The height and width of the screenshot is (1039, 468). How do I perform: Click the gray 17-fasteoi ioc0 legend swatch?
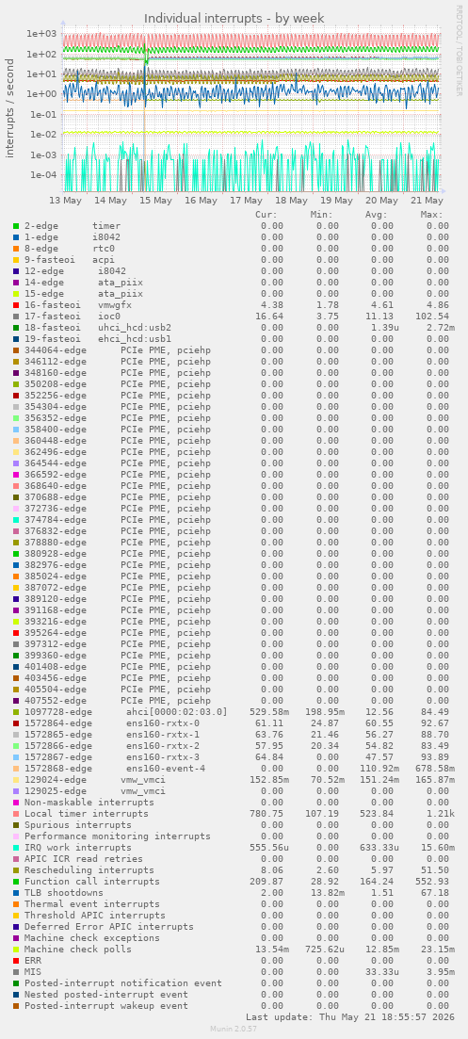(x=16, y=317)
